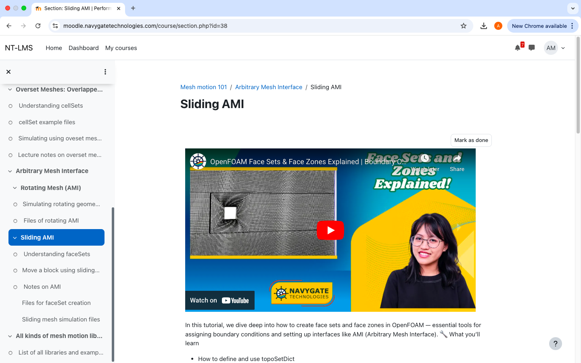Collapse the Rotating Mesh (AMI) subsection
The width and height of the screenshot is (581, 363).
[x=15, y=188]
